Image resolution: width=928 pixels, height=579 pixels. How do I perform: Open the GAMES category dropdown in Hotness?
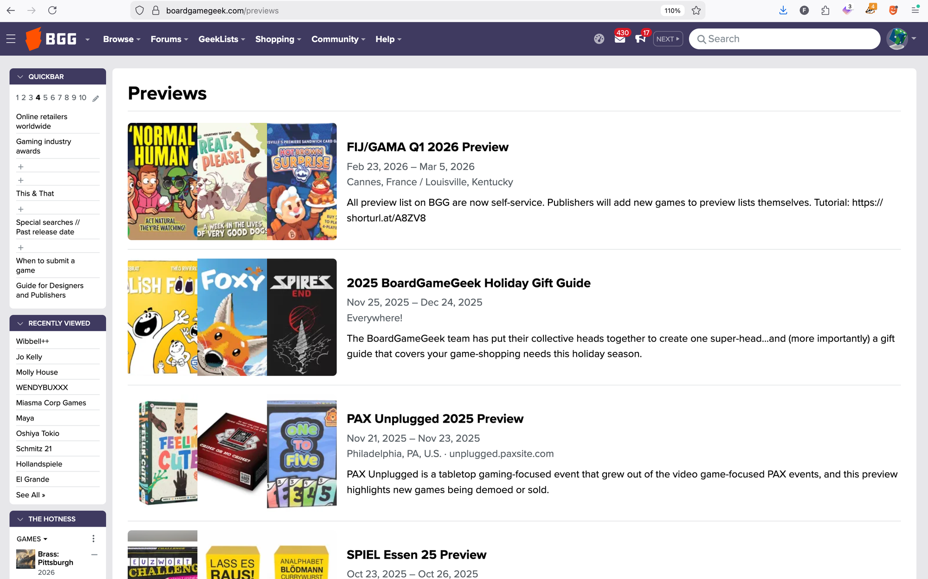[x=32, y=539]
